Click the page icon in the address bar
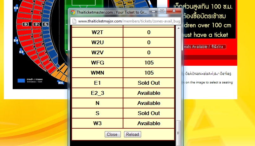The image size is (255, 146). [x=74, y=21]
